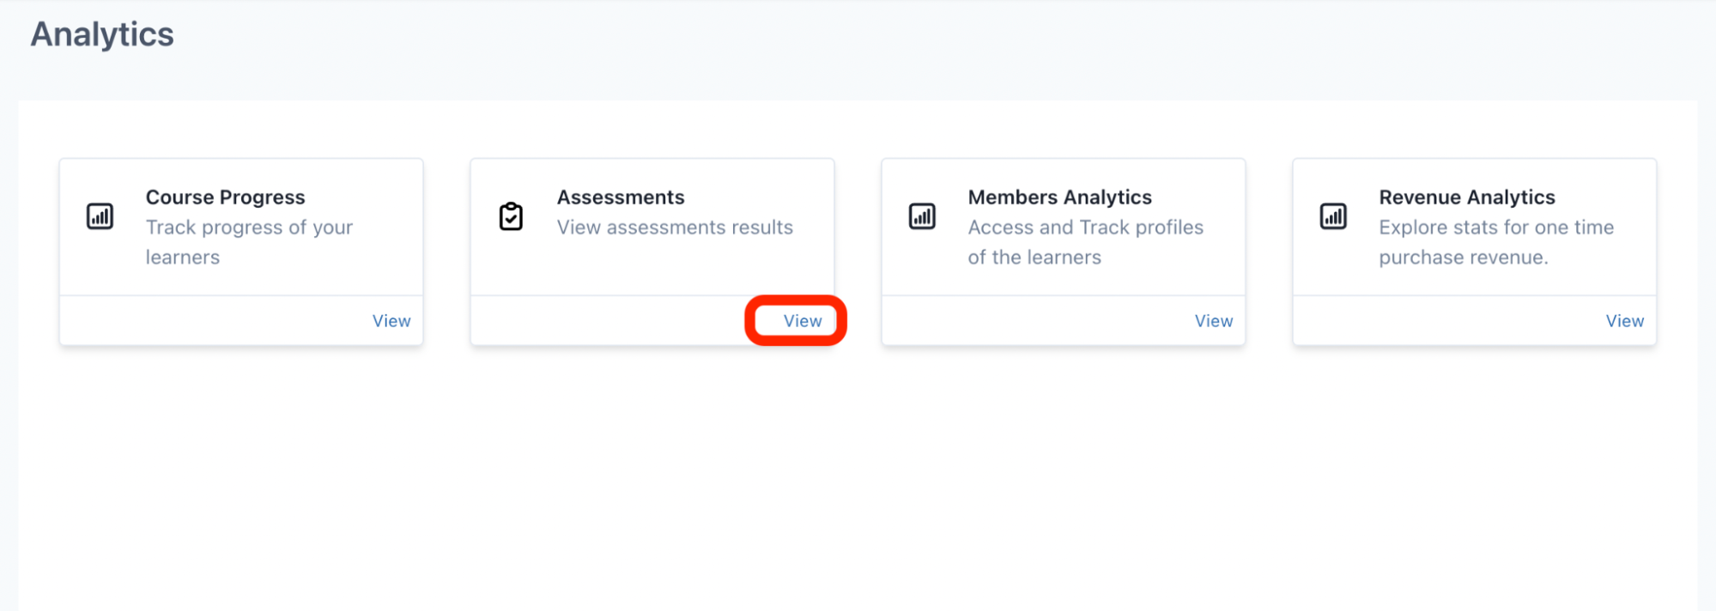Open View link under Course Progress
This screenshot has width=1716, height=611.
pyautogui.click(x=391, y=321)
